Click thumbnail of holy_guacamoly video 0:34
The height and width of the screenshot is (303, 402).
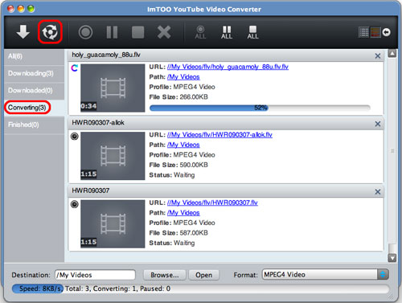[113, 88]
